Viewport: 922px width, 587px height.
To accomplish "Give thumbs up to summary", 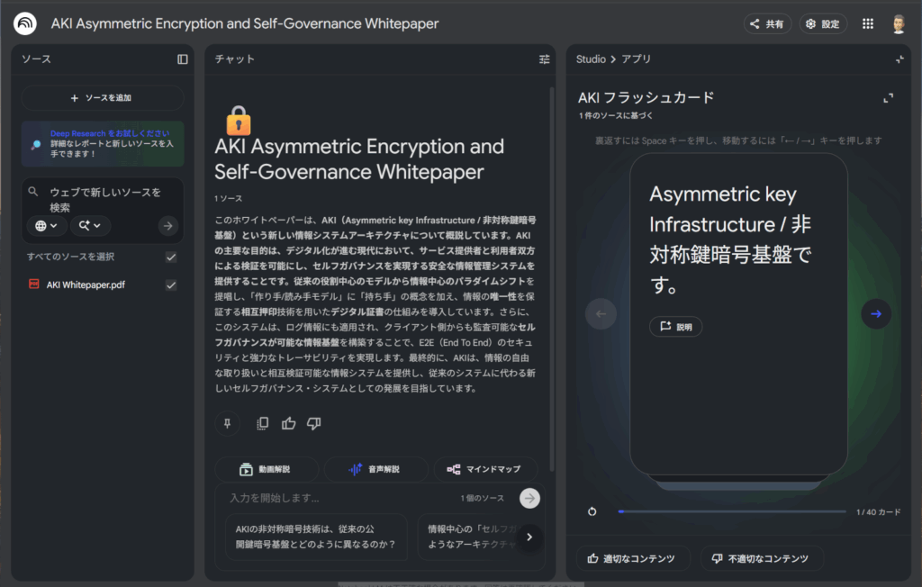I will pos(288,423).
